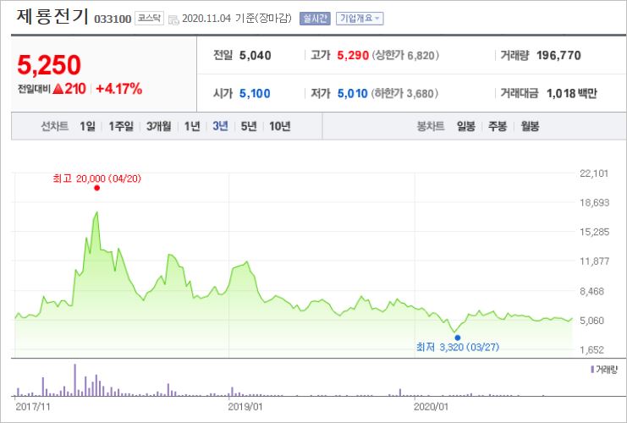
Task: Select the 3개월 line chart period
Action: [159, 126]
